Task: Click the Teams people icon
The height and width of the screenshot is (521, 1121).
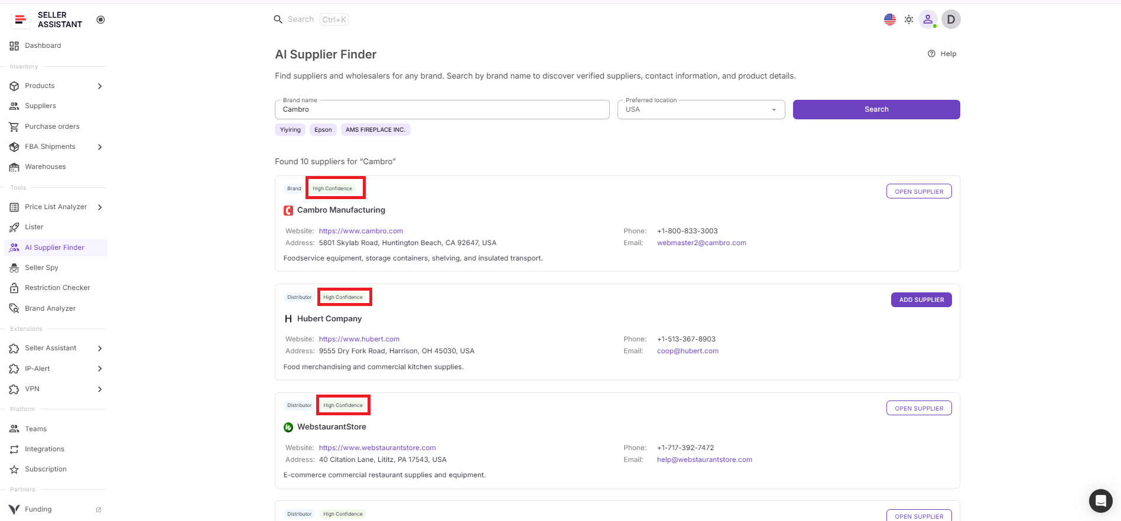Action: (x=14, y=429)
